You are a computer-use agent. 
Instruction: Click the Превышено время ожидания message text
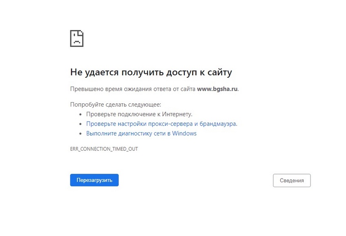133,89
